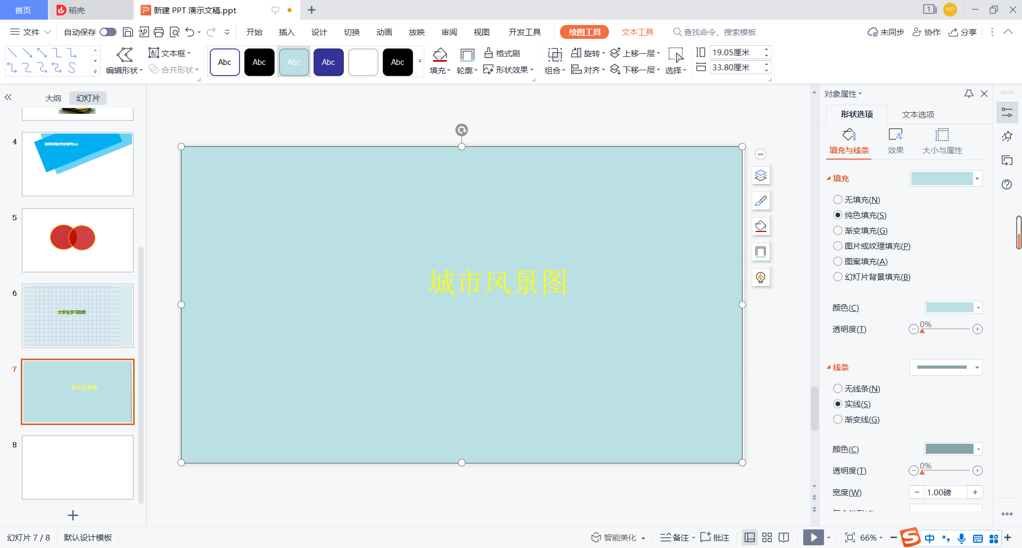
Task: Open Effects (效果) properties tab
Action: [x=895, y=141]
